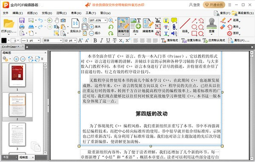Expand the black fill color dropdown arrow
The image size is (255, 162).
pyautogui.click(x=8, y=40)
